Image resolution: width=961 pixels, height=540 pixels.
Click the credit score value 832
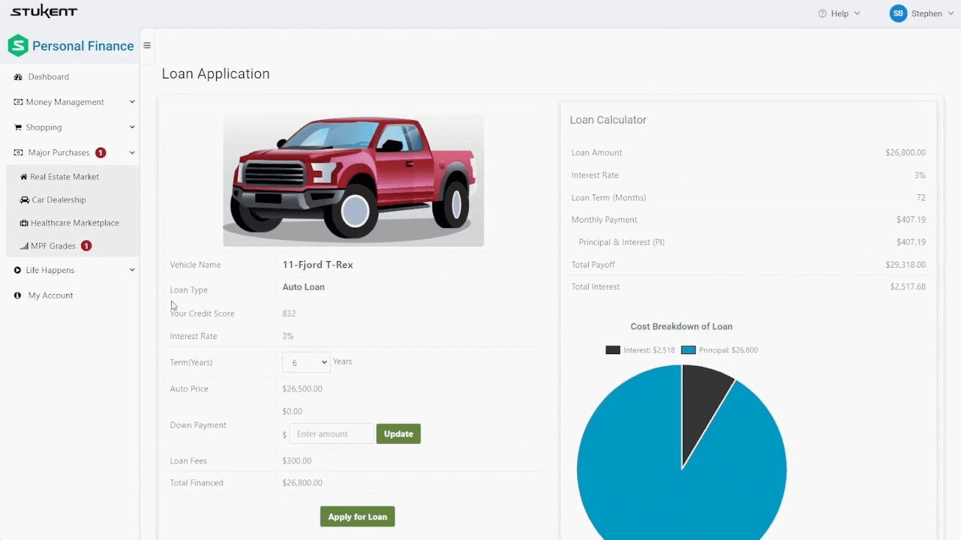(x=289, y=313)
